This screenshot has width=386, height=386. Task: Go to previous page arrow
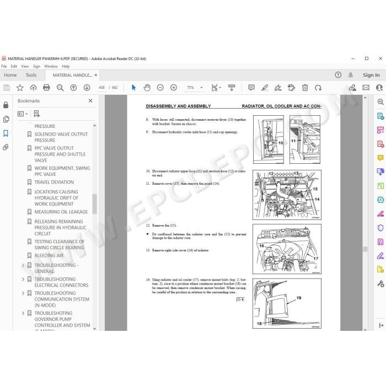tap(73, 88)
